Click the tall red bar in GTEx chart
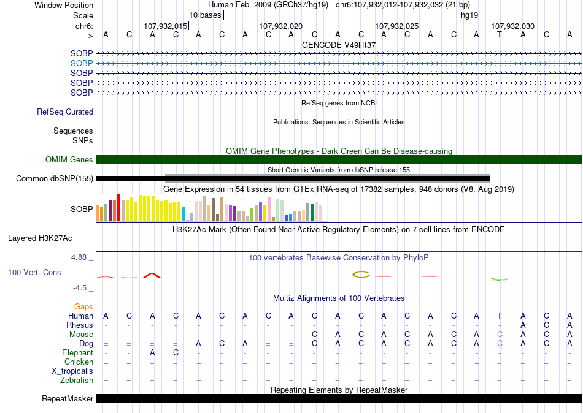The width and height of the screenshot is (583, 413). click(118, 207)
